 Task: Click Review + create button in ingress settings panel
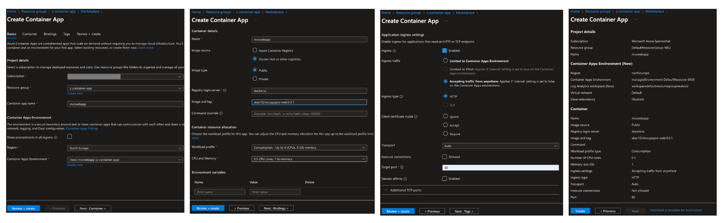point(398,211)
